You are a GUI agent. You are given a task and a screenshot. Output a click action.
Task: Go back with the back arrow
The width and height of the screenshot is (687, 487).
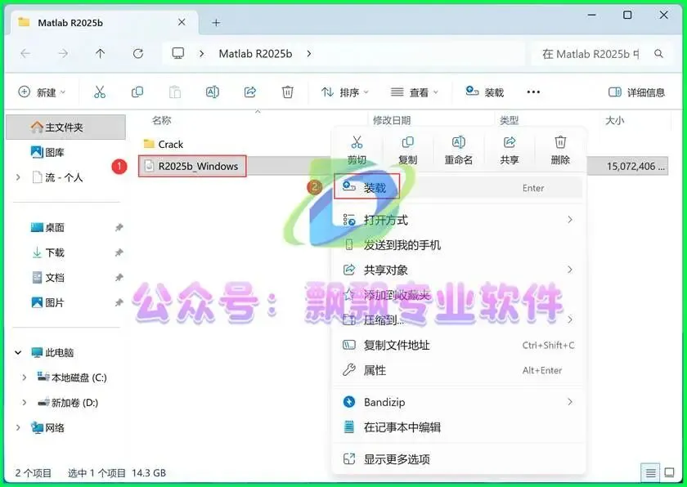click(x=25, y=53)
